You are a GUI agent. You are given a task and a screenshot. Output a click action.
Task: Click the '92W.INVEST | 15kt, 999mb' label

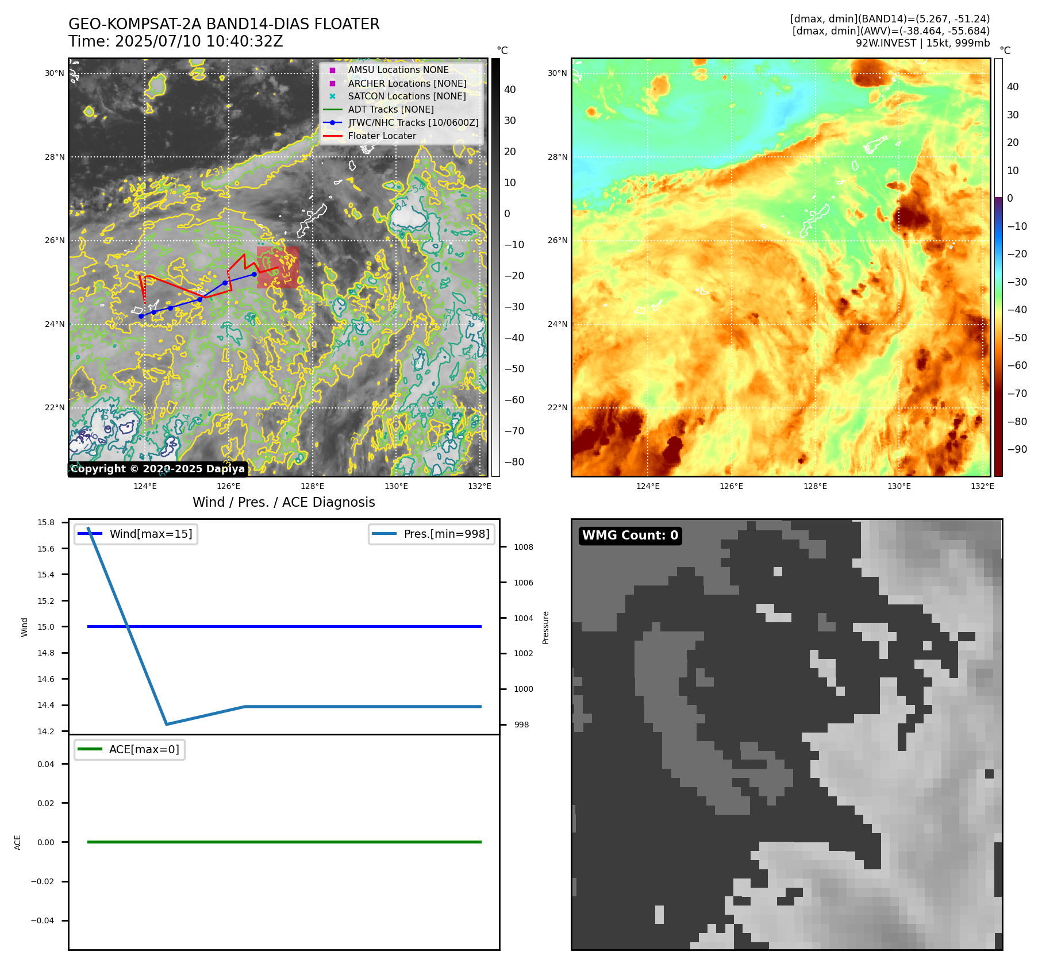coord(923,43)
